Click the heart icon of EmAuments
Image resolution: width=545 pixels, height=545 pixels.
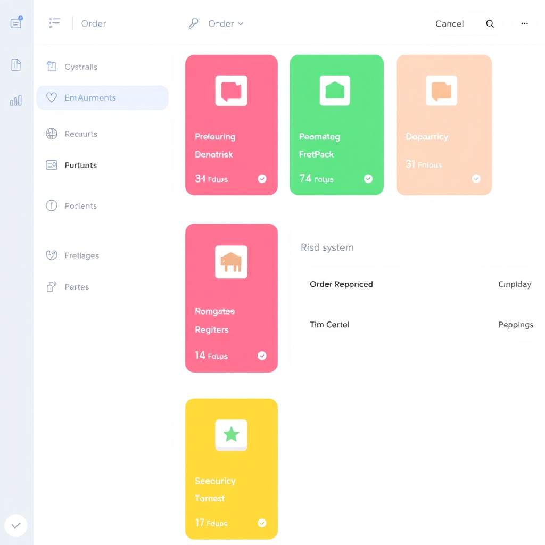tap(52, 97)
